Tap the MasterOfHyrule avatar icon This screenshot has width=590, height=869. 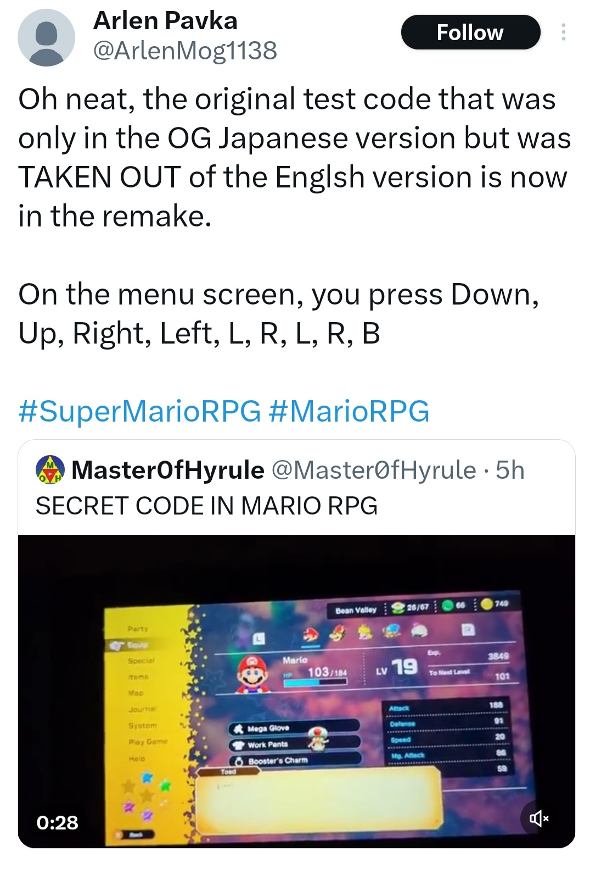coord(50,470)
